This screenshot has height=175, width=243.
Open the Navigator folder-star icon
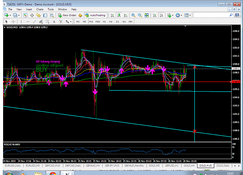[38, 15]
